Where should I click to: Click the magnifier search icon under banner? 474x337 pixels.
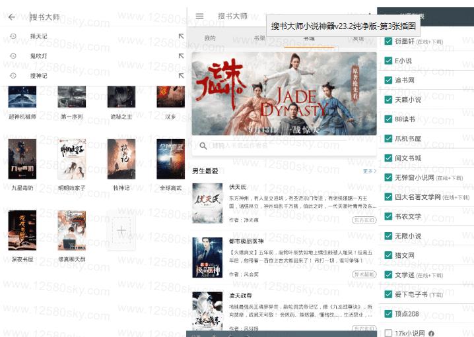click(203, 146)
